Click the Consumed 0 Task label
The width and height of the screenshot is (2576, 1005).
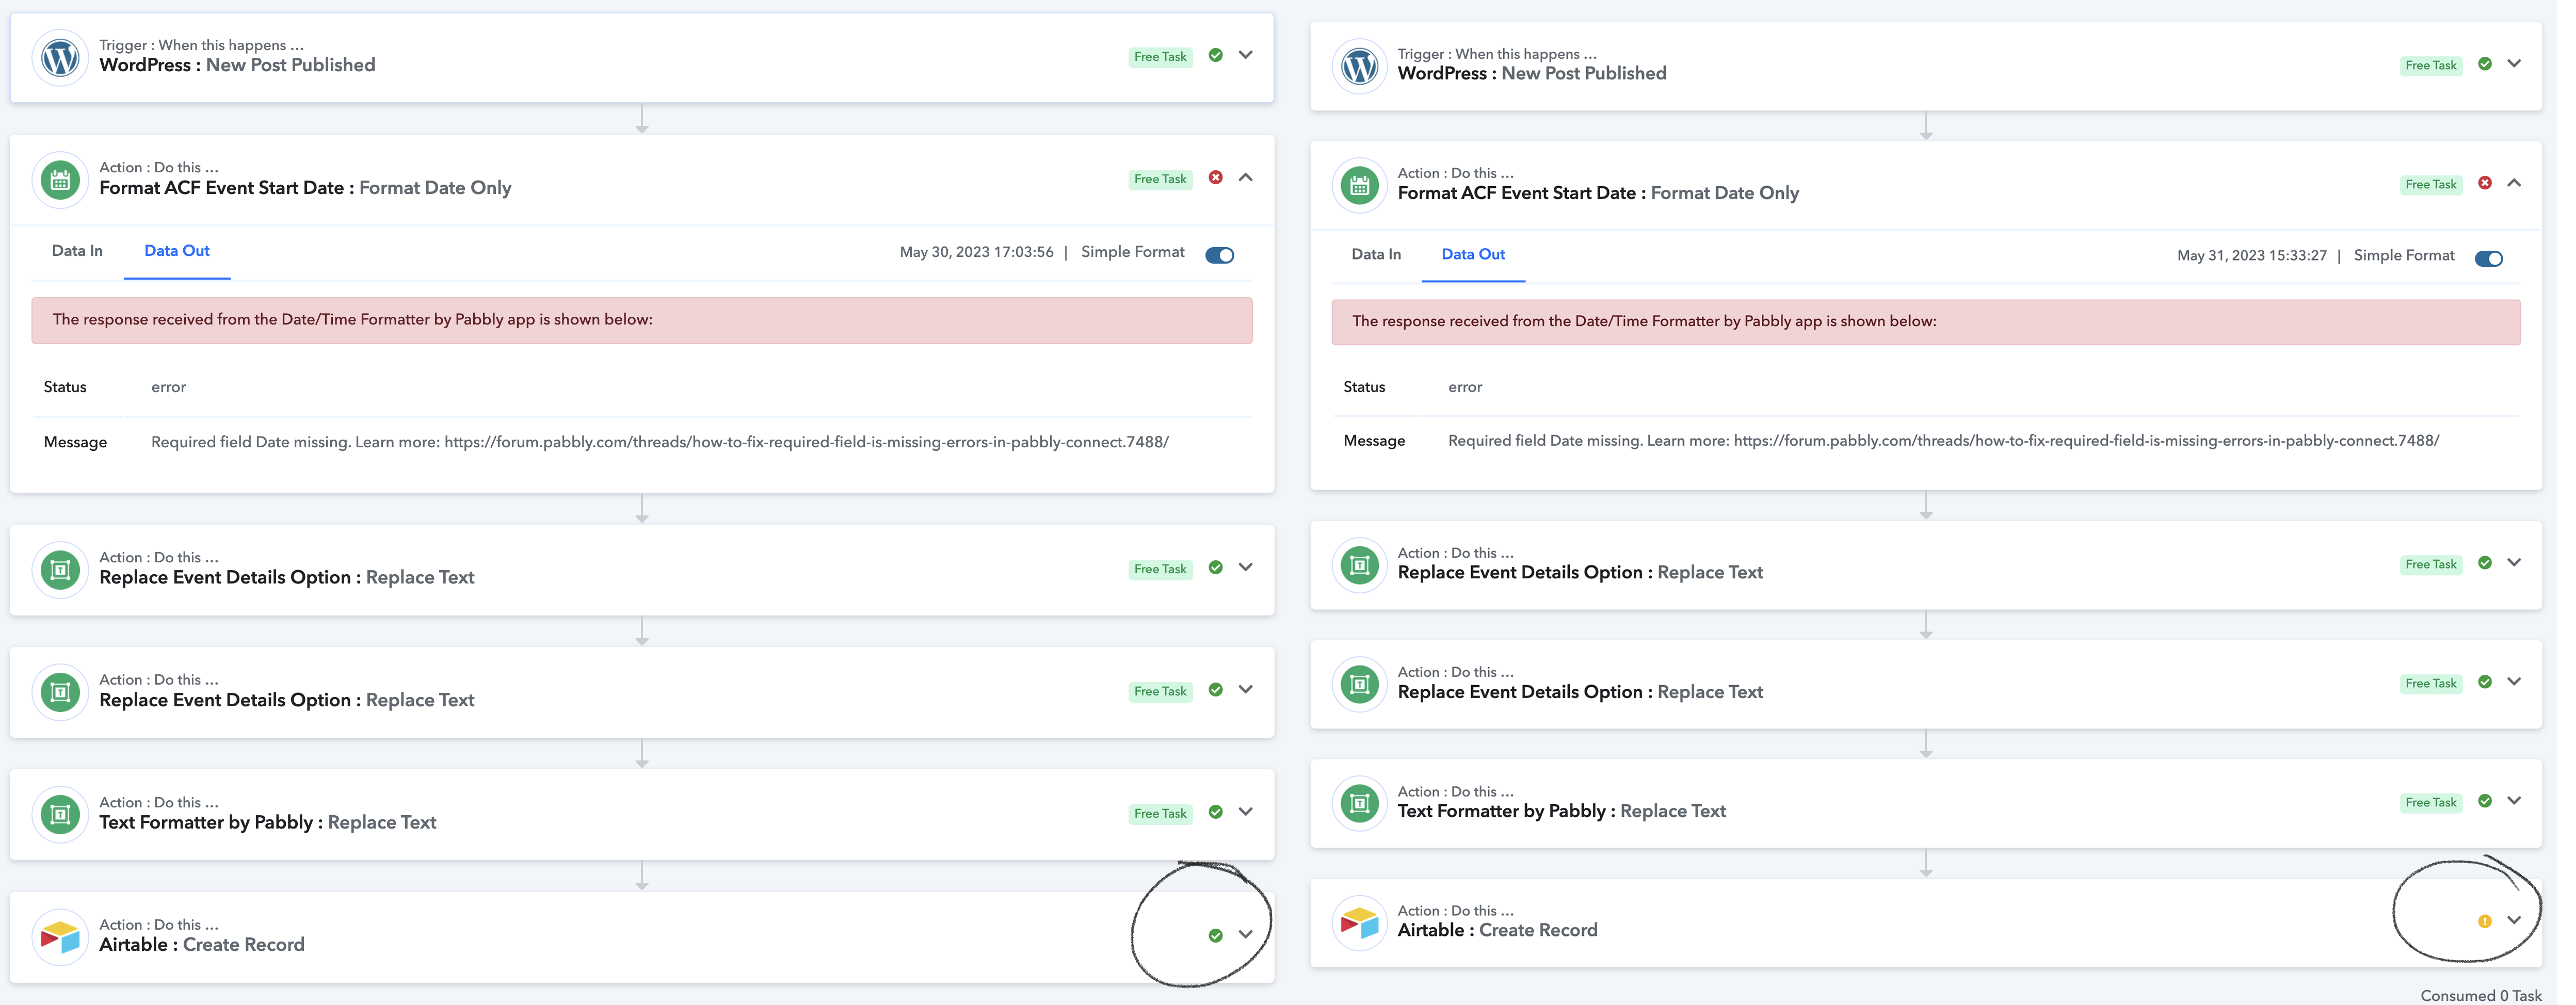click(2481, 995)
